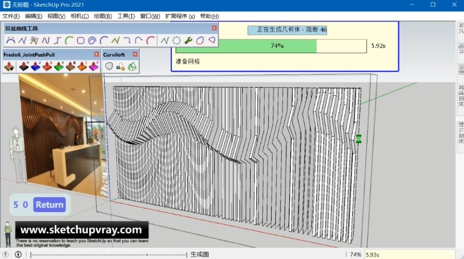Image resolution: width=464 pixels, height=259 pixels.
Task: Open the 绘图(R) menu
Action: (103, 17)
